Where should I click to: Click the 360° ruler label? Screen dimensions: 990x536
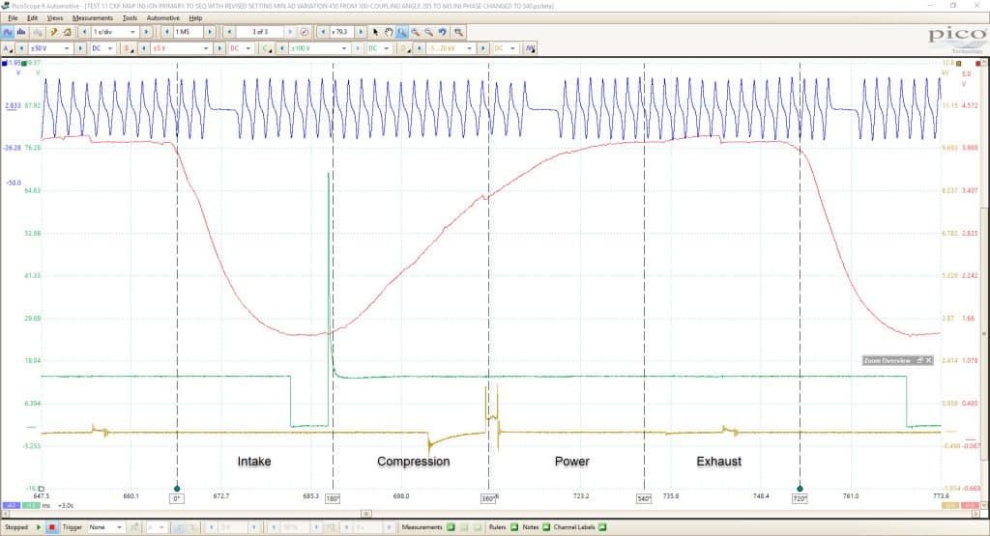[x=488, y=498]
